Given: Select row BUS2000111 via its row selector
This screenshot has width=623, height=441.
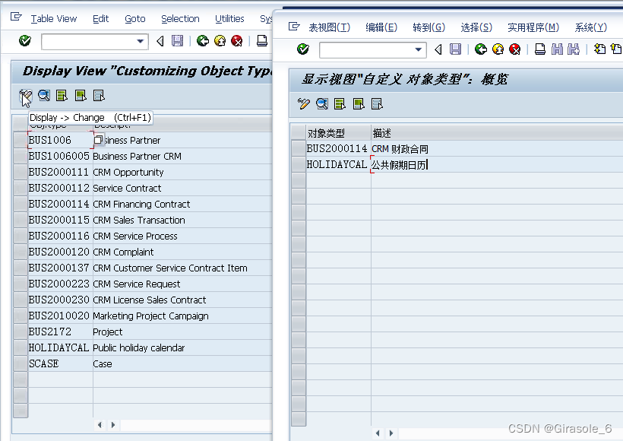Looking at the screenshot, I should tap(21, 172).
